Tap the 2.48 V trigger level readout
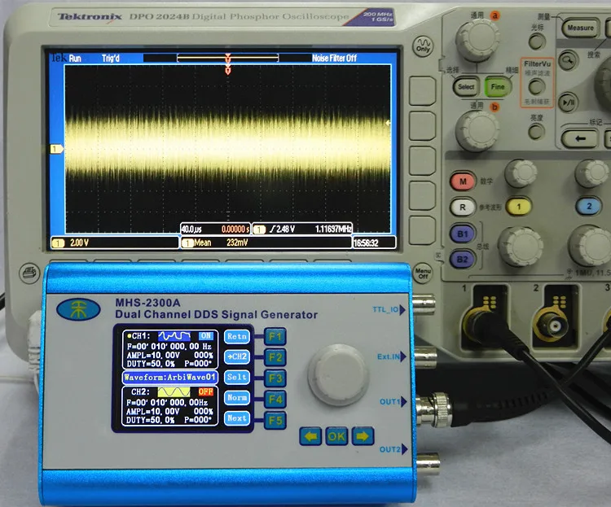The width and height of the screenshot is (611, 507). (x=285, y=229)
